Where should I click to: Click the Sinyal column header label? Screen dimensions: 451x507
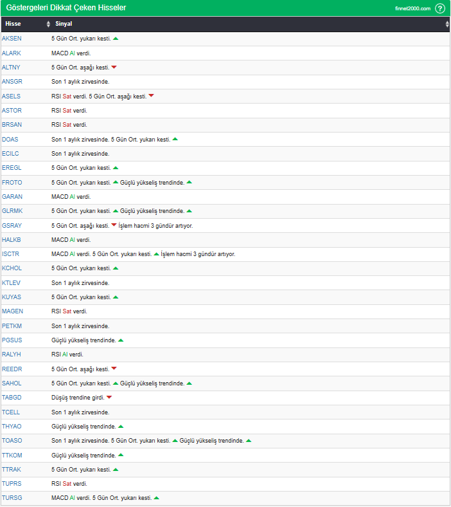64,24
